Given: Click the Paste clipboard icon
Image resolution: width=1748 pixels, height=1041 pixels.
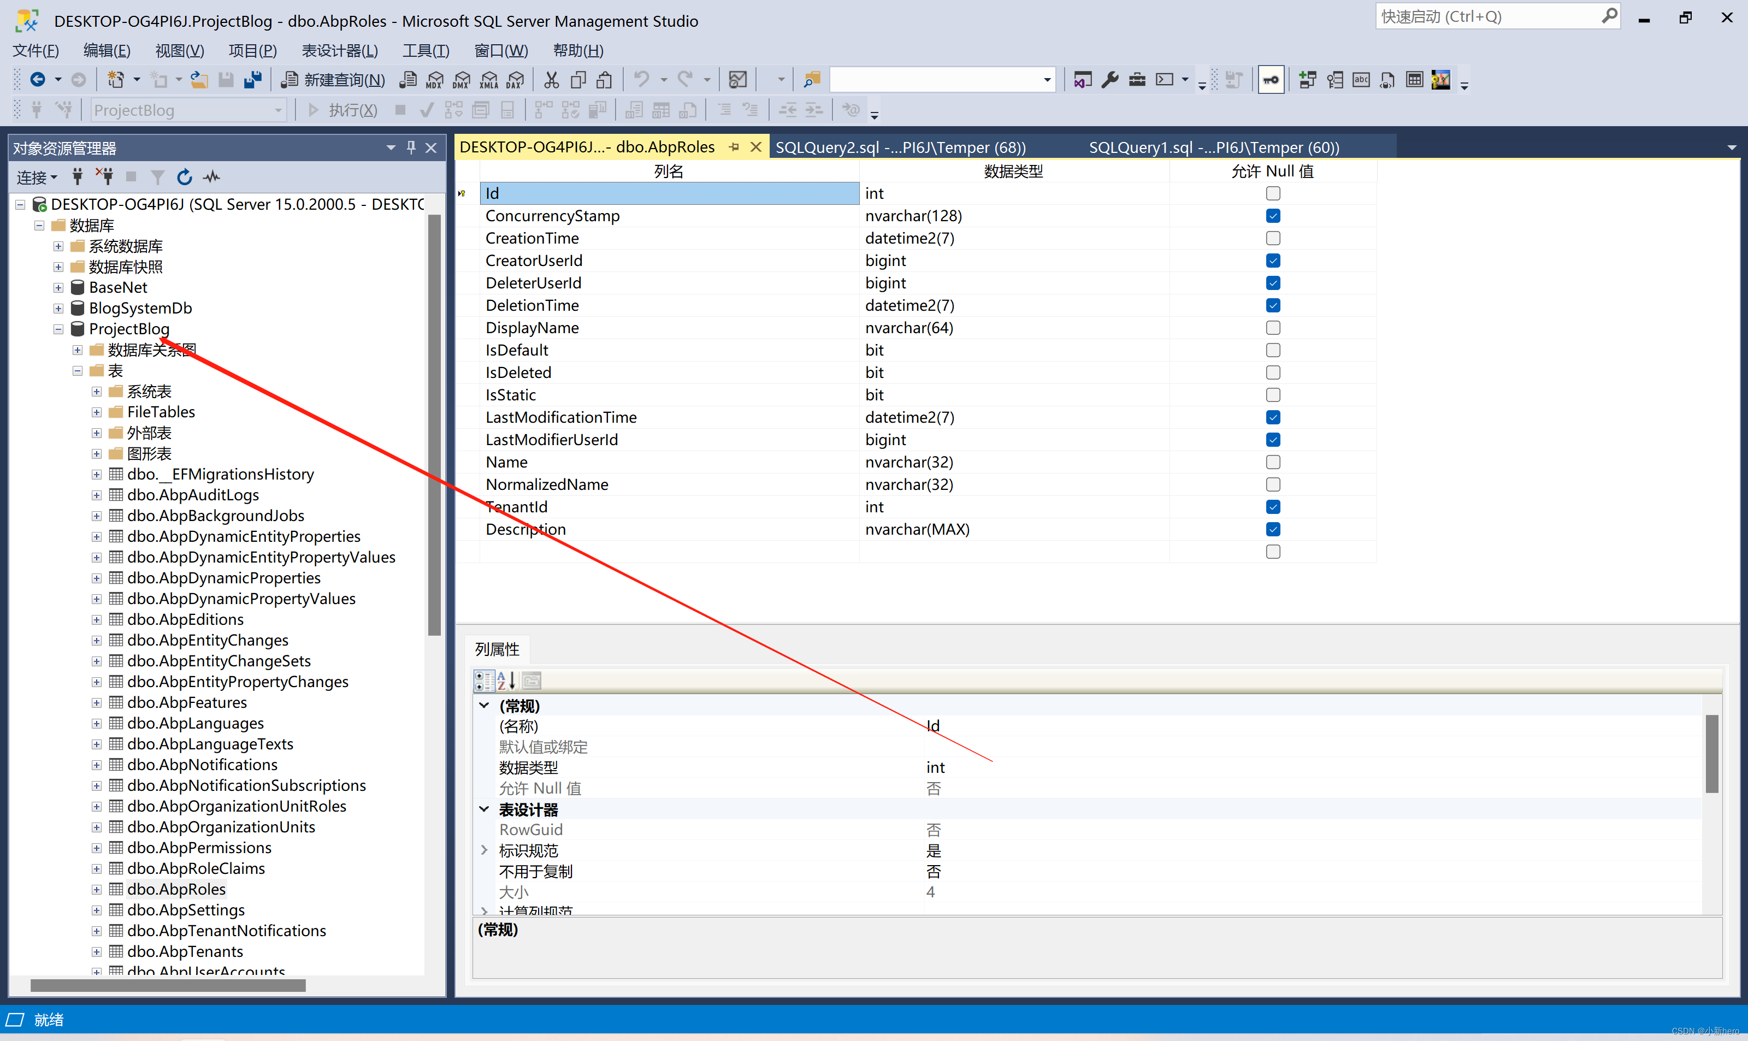Looking at the screenshot, I should pyautogui.click(x=604, y=80).
